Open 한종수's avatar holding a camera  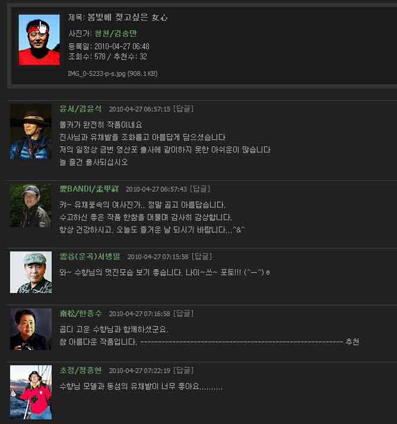30,329
